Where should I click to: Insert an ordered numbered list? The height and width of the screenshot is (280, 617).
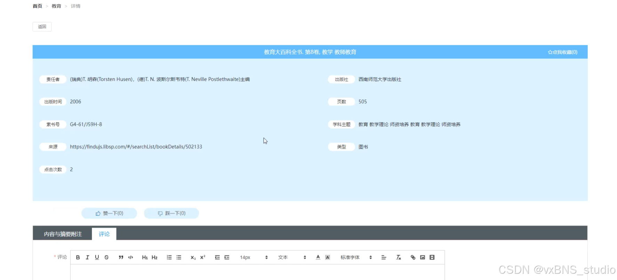tap(169, 257)
